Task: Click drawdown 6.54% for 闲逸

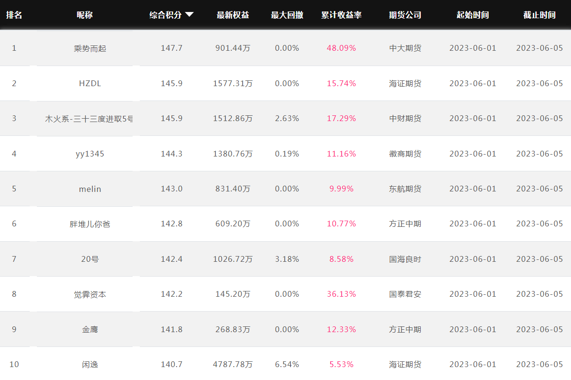Action: coord(287,364)
